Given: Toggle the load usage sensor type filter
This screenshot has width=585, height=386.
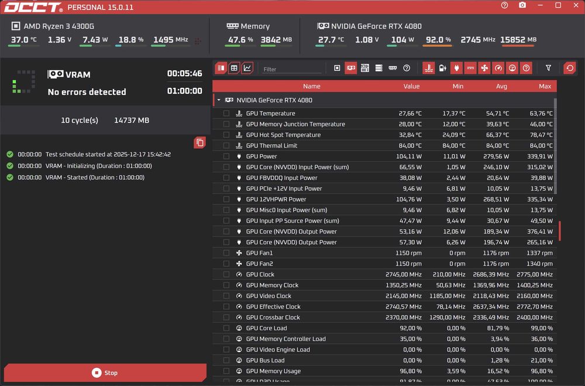Looking at the screenshot, I should coord(512,68).
